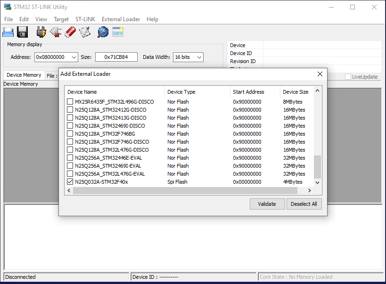The height and width of the screenshot is (284, 386).
Task: Check MX25R6435F_STM32L496G-DISCO loader checkbox
Action: tap(70, 101)
